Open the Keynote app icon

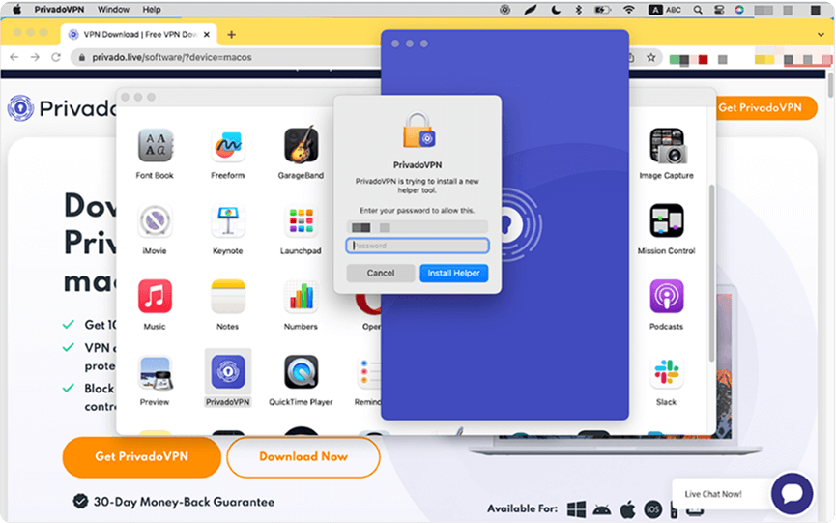(x=228, y=220)
